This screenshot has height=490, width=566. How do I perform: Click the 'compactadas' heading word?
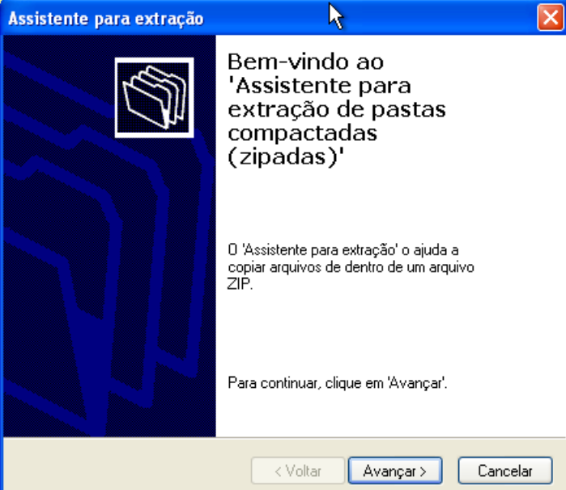tap(303, 134)
